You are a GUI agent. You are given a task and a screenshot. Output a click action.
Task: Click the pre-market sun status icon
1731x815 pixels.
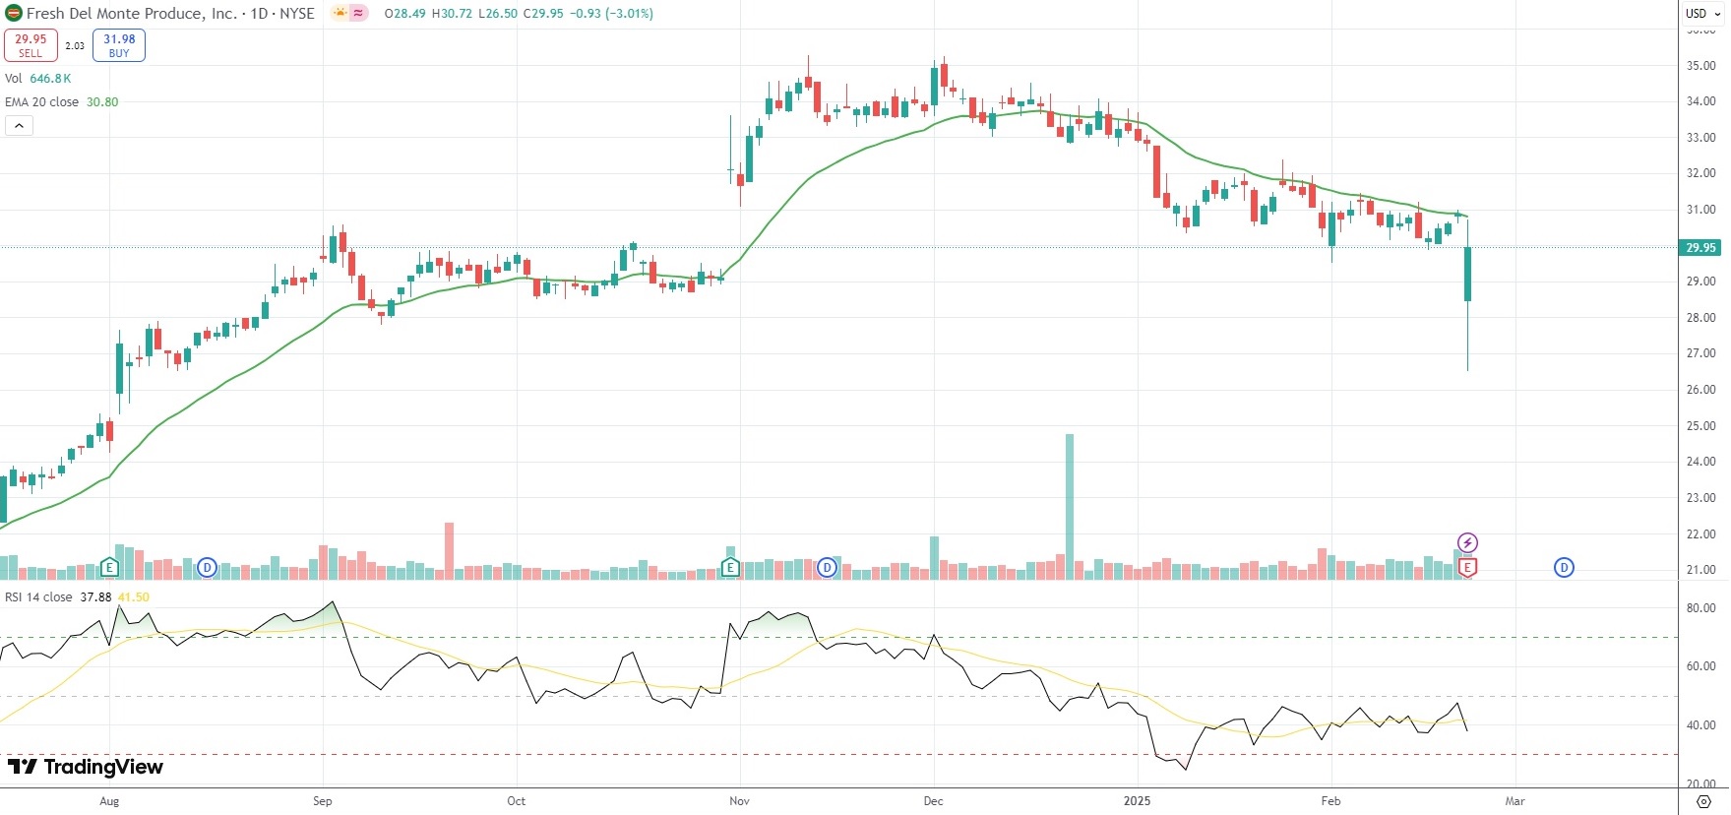click(x=340, y=14)
